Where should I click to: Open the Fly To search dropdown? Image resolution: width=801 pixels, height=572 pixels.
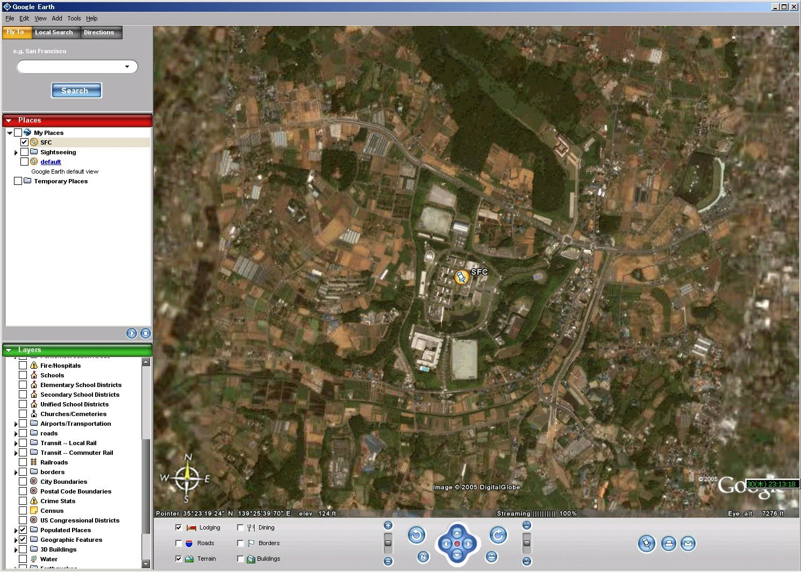127,67
